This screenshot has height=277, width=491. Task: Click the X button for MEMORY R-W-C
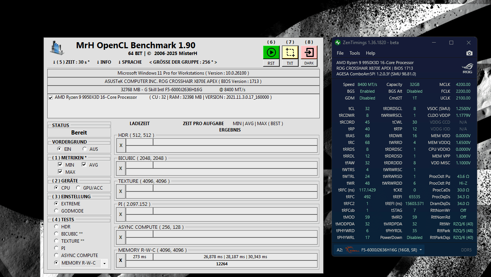pyautogui.click(x=121, y=260)
